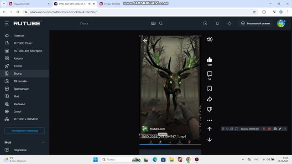Open browser extensions puzzle icon
The image size is (292, 164).
point(264,12)
